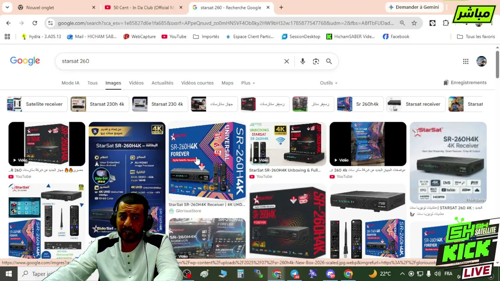Open the Vidéos results tab
Image resolution: width=500 pixels, height=281 pixels.
[136, 83]
